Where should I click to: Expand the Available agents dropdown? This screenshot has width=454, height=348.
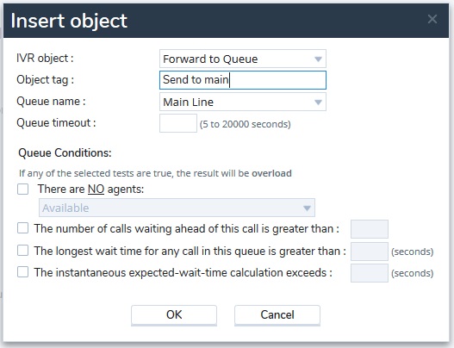pyautogui.click(x=177, y=208)
